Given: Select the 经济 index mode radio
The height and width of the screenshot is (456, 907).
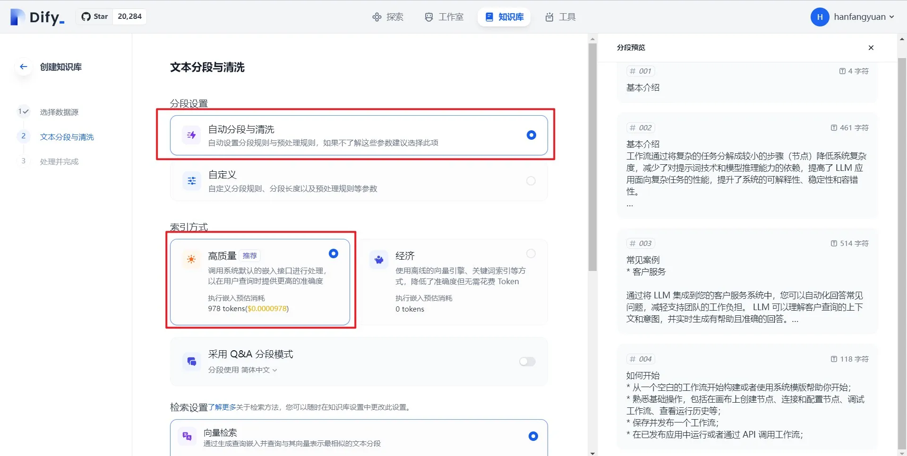Looking at the screenshot, I should pos(531,253).
